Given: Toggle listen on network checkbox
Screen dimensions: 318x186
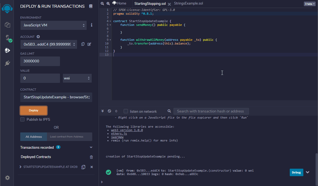Looking at the screenshot, I should click(x=126, y=111).
